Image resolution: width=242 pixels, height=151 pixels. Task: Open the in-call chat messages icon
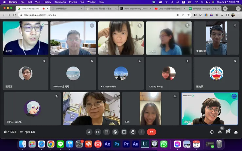228,132
